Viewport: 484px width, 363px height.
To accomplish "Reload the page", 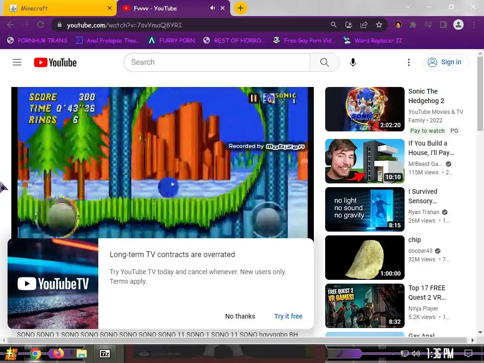I will [41, 25].
